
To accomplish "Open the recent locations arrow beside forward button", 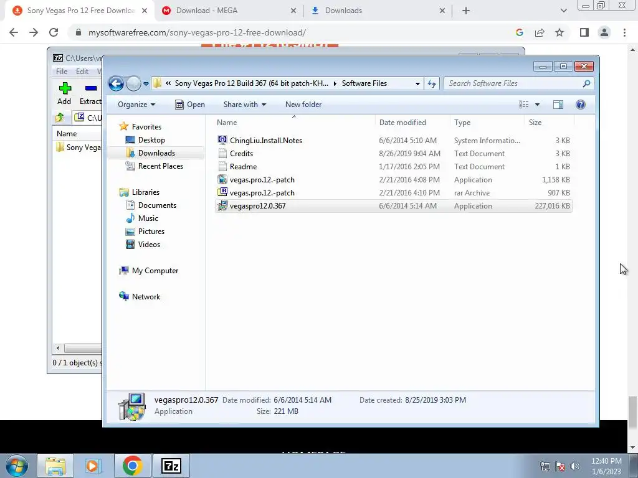I will click(x=146, y=84).
